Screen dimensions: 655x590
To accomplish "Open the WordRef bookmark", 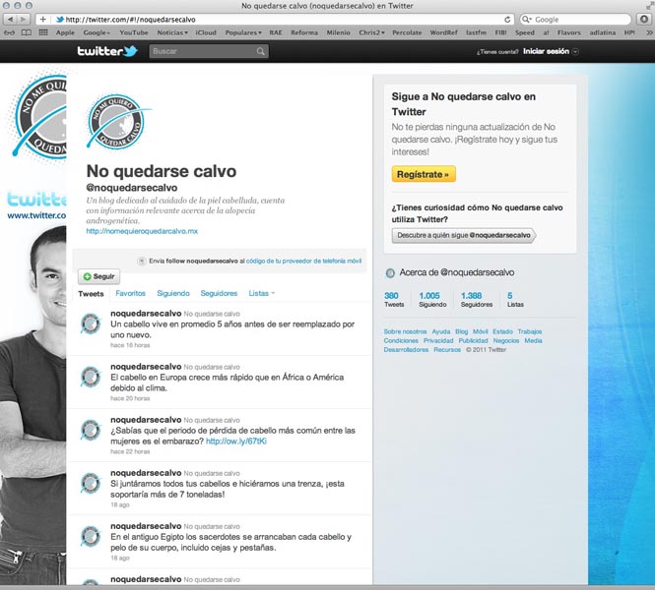I will (443, 32).
